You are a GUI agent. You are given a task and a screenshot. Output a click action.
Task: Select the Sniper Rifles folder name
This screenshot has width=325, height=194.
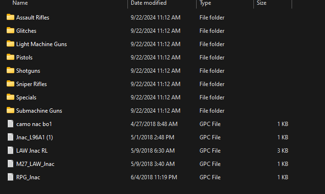tap(31, 84)
